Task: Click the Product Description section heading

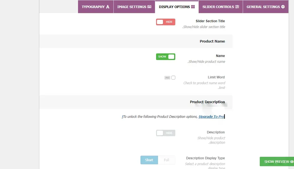Action: (207, 102)
